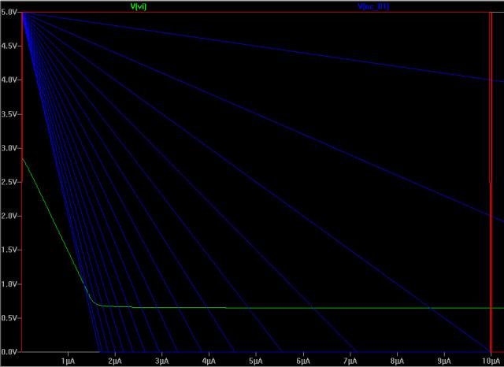Select the 6µA tick on horizontal axis
The image size is (504, 367).
(302, 359)
